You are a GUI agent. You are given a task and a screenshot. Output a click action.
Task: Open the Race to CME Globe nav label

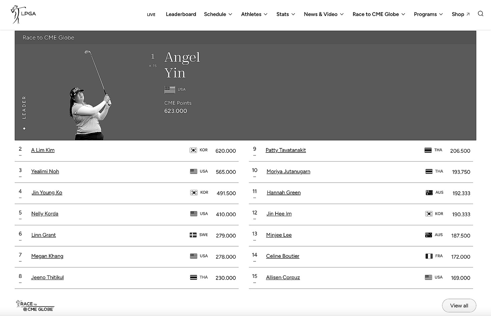376,14
